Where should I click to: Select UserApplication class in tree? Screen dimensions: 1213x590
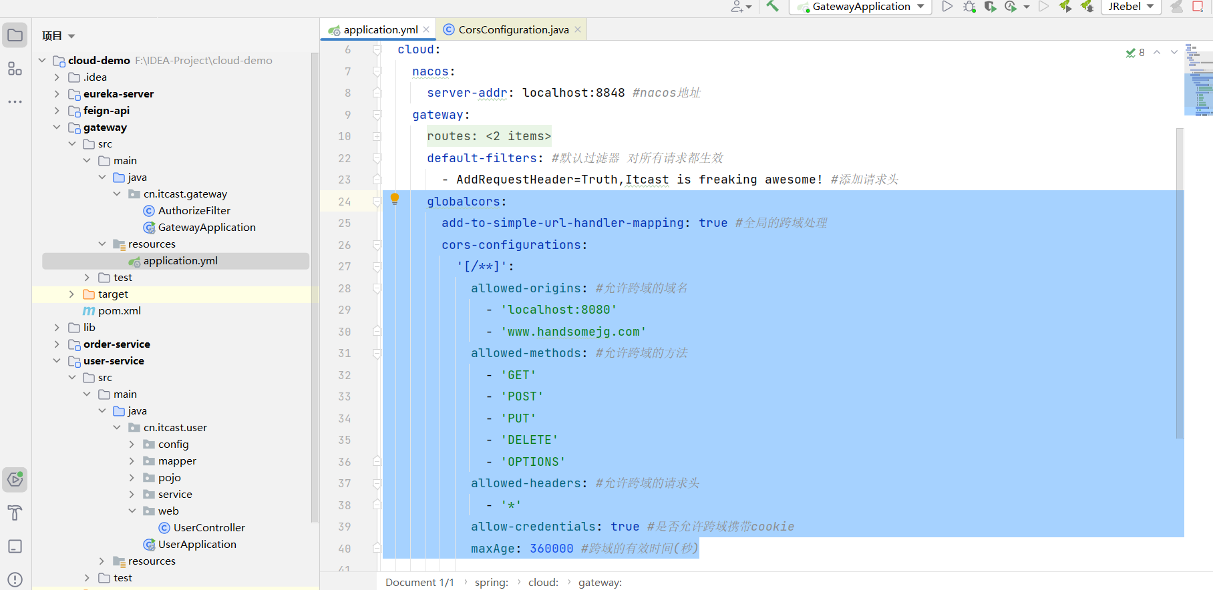pyautogui.click(x=190, y=544)
